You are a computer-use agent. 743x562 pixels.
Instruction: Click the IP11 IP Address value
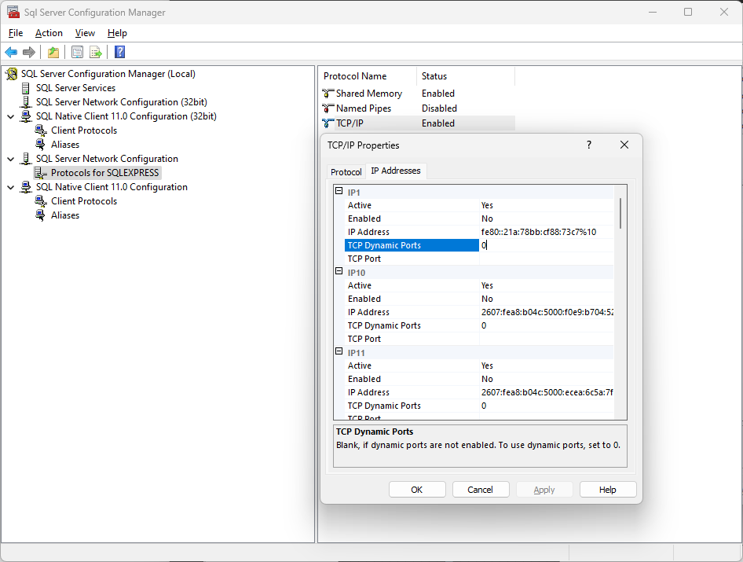[x=547, y=392]
